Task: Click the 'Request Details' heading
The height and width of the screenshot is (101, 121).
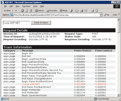Action: (x=15, y=30)
